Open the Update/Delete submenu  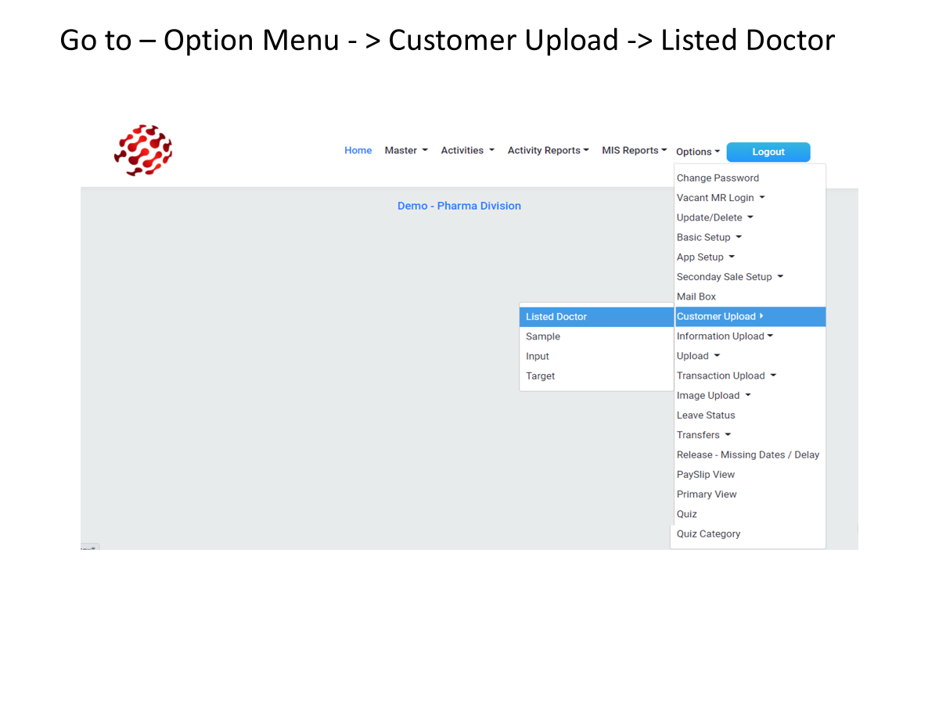714,217
